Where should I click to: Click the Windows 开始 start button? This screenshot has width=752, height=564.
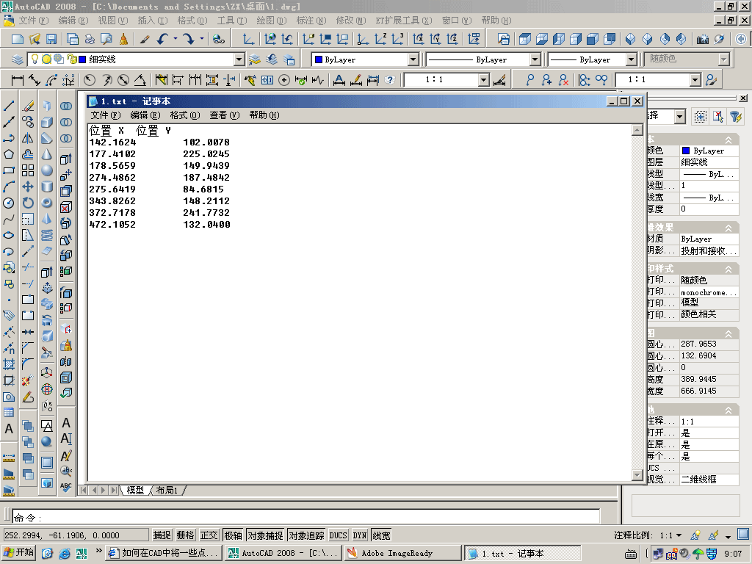[19, 552]
